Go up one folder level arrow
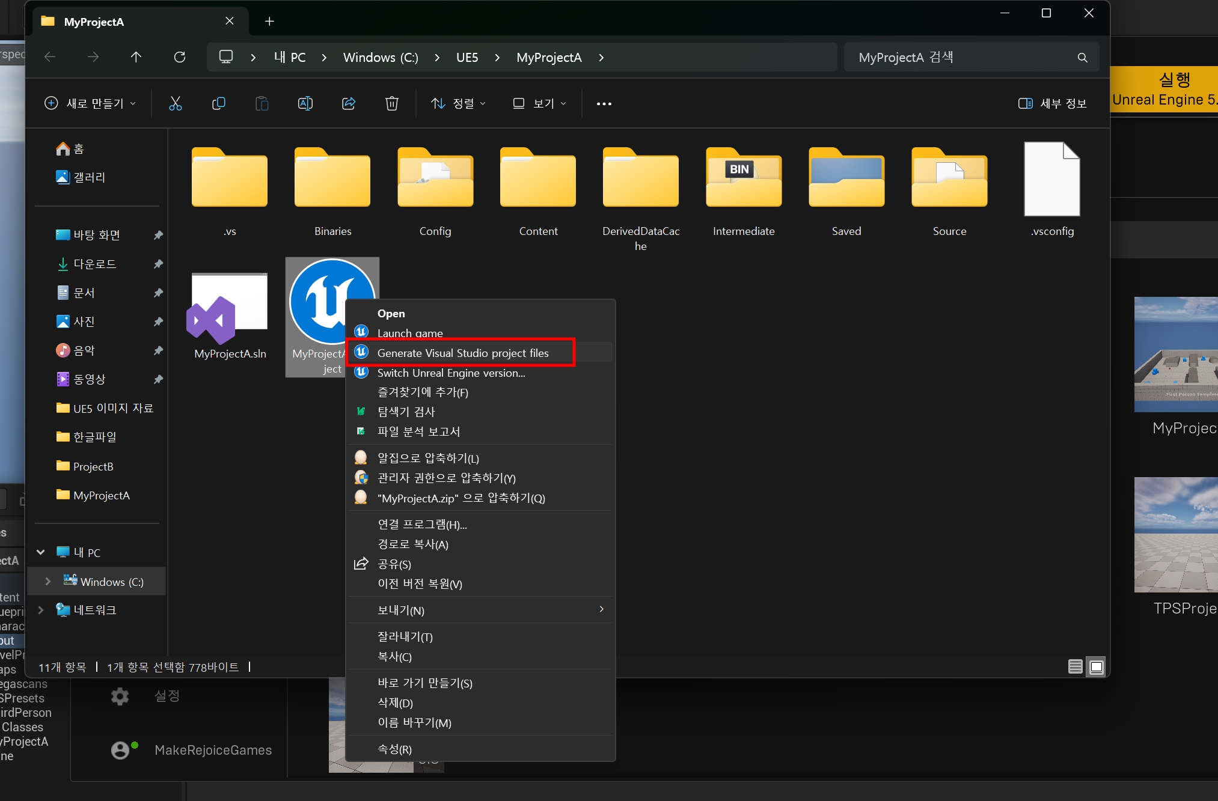Viewport: 1218px width, 801px height. tap(136, 57)
